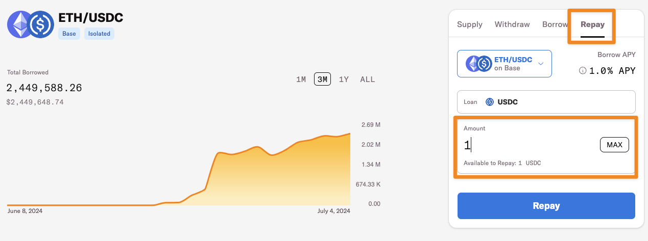Select the 1Y time range
648x241 pixels.
click(x=344, y=79)
